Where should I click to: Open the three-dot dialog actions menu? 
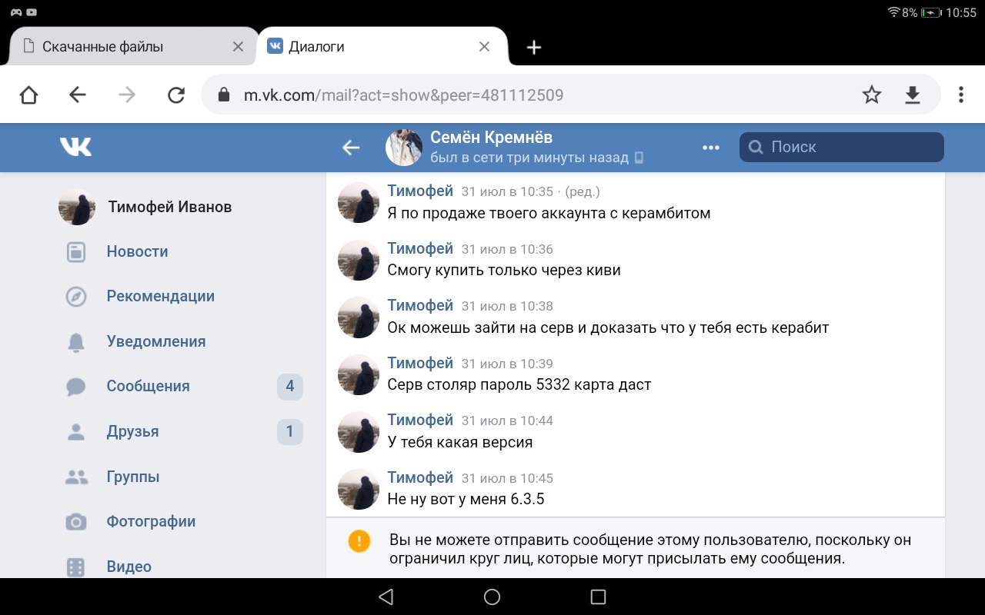[x=711, y=148]
